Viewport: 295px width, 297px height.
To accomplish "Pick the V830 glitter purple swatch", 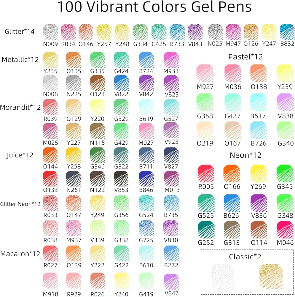I will click(171, 228).
